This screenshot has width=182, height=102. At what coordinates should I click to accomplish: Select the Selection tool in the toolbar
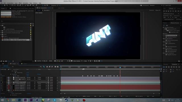pos(2,5)
